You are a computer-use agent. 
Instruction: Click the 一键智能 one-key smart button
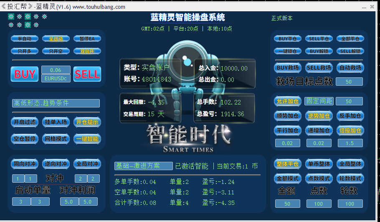tap(87, 139)
